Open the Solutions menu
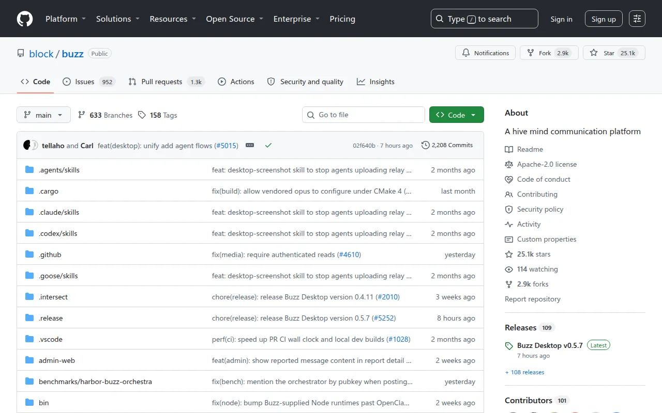 tap(118, 19)
